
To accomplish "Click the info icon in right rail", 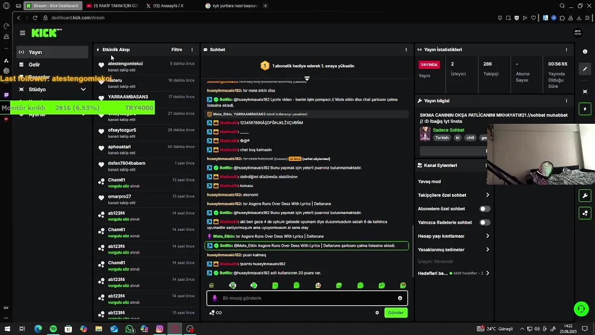I will coord(585,52).
